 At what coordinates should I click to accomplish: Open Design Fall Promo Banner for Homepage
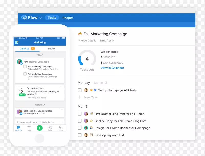122,128
